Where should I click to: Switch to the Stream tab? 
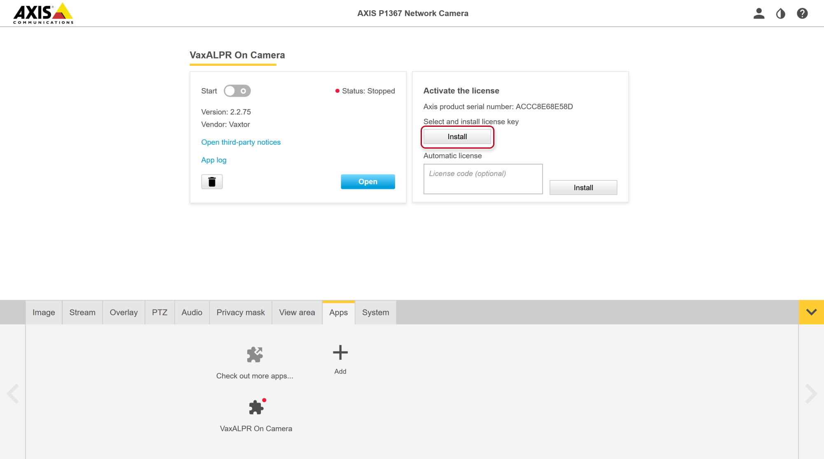click(82, 312)
